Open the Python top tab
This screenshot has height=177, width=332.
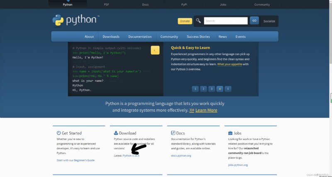point(68,5)
